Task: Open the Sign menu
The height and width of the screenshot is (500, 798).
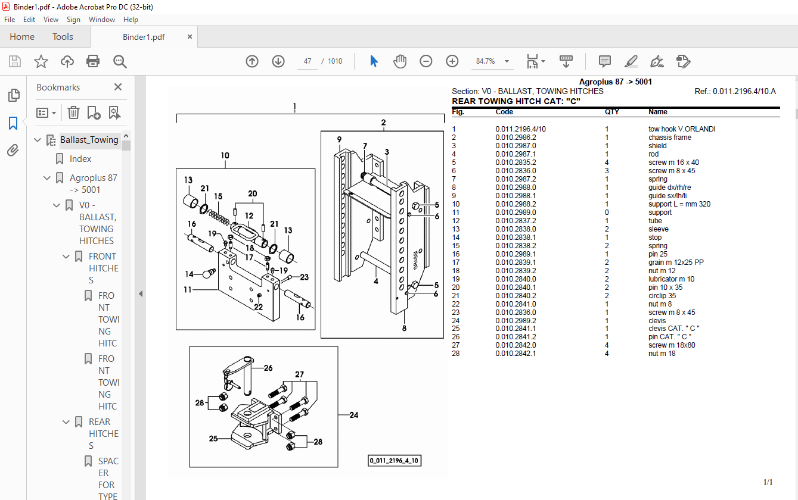Action: point(73,20)
